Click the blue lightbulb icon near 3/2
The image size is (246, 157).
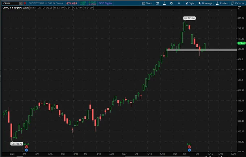click(26, 150)
